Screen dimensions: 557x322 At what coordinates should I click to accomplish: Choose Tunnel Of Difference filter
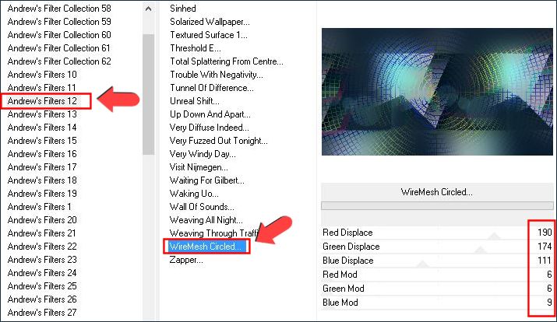(x=213, y=88)
